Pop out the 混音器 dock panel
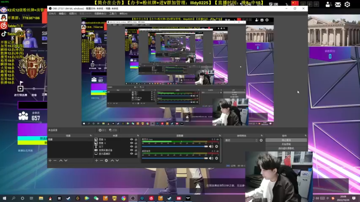 pyautogui.click(x=220, y=136)
